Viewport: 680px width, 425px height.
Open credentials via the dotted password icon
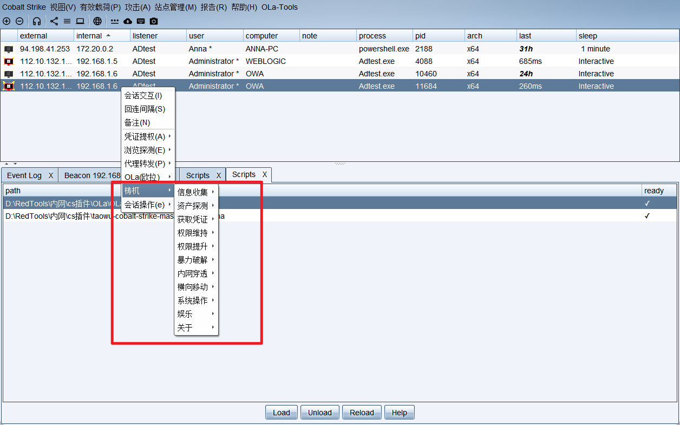click(x=115, y=21)
